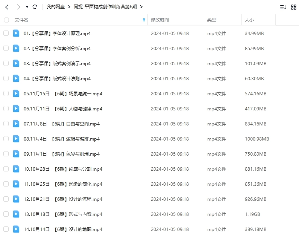Toggle the select-all checkbox in header
This screenshot has height=237, width=299.
coord(6,20)
